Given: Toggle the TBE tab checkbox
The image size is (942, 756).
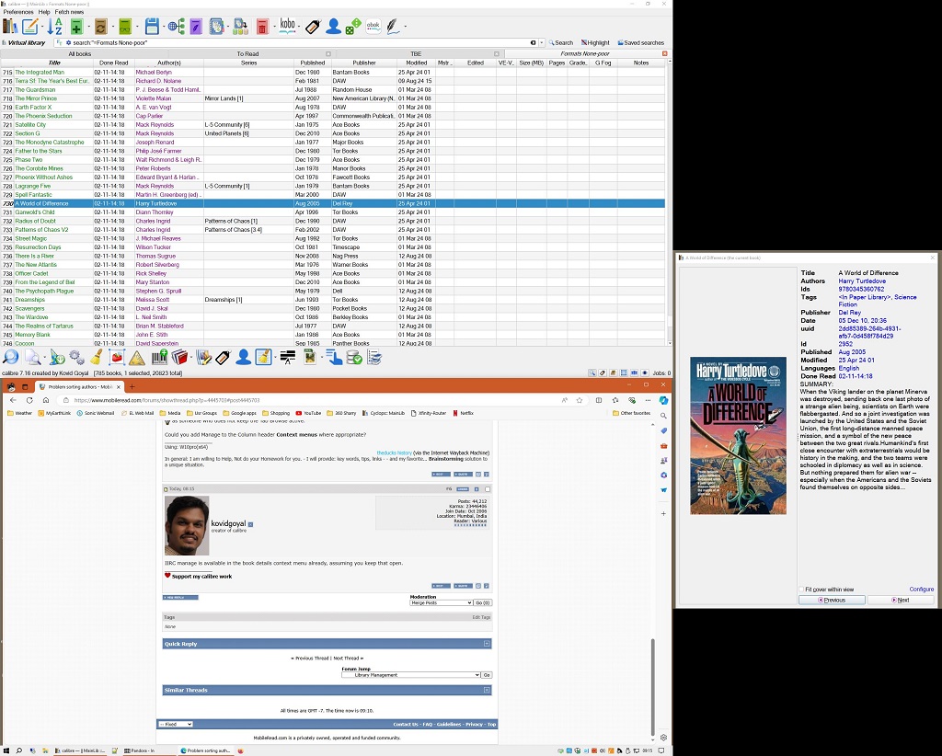Looking at the screenshot, I should point(497,54).
